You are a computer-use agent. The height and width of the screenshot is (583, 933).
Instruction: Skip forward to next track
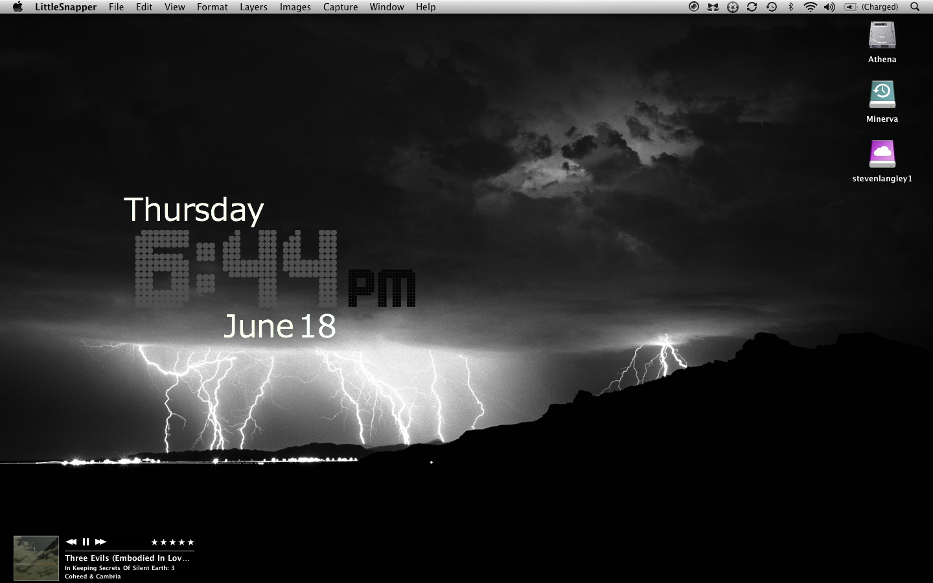click(x=100, y=542)
